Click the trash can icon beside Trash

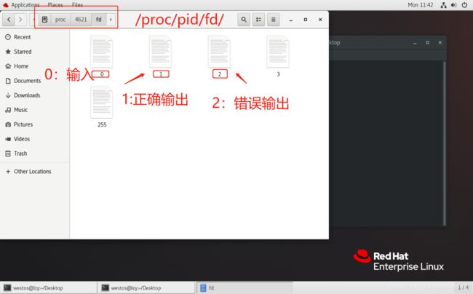click(8, 154)
